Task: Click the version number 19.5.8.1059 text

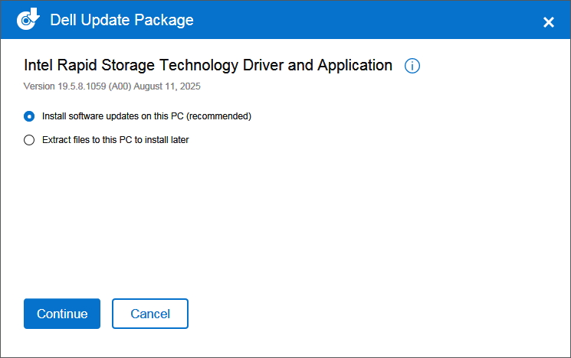Action: tap(84, 86)
